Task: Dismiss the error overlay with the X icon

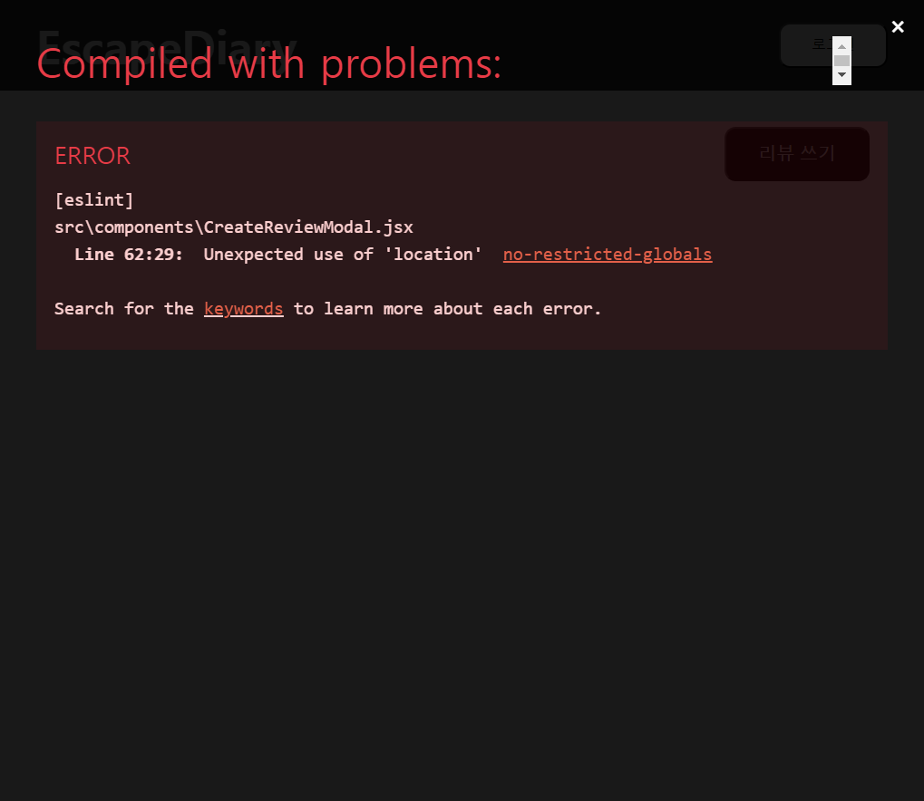Action: (897, 26)
